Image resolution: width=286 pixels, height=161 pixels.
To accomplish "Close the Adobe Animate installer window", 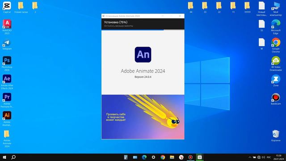I will 180,16.
